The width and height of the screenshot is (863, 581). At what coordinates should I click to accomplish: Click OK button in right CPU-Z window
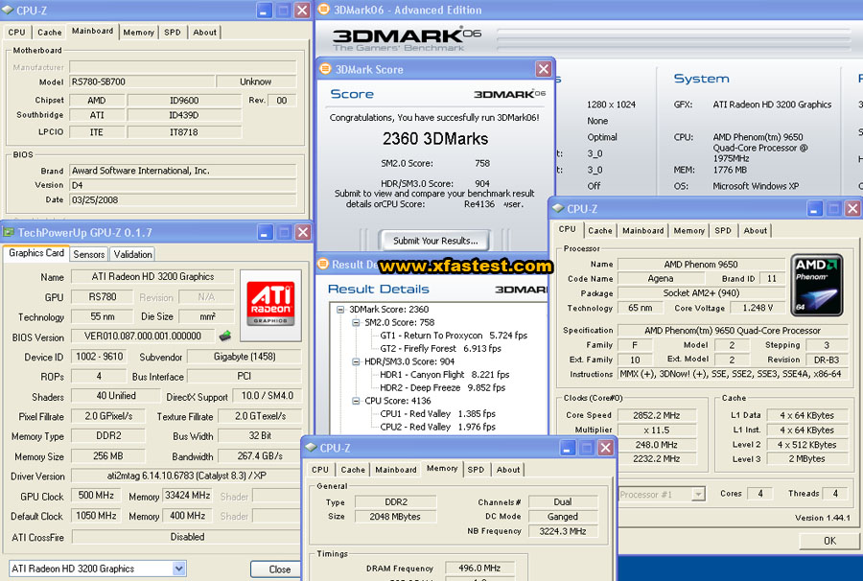(x=829, y=541)
